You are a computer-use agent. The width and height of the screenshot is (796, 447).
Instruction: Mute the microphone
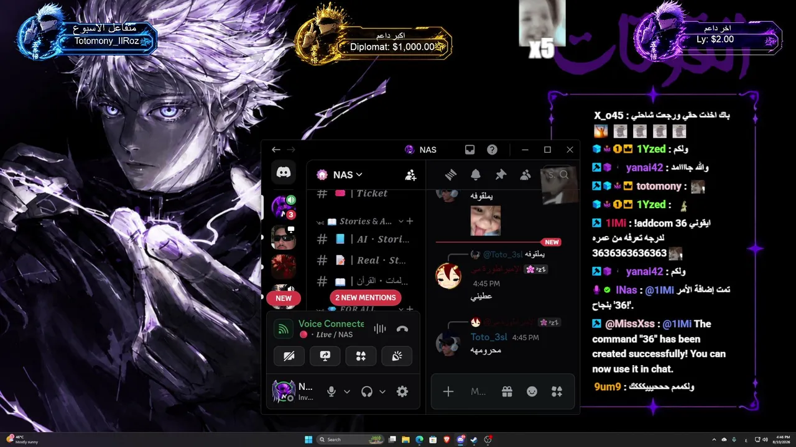[x=331, y=391]
